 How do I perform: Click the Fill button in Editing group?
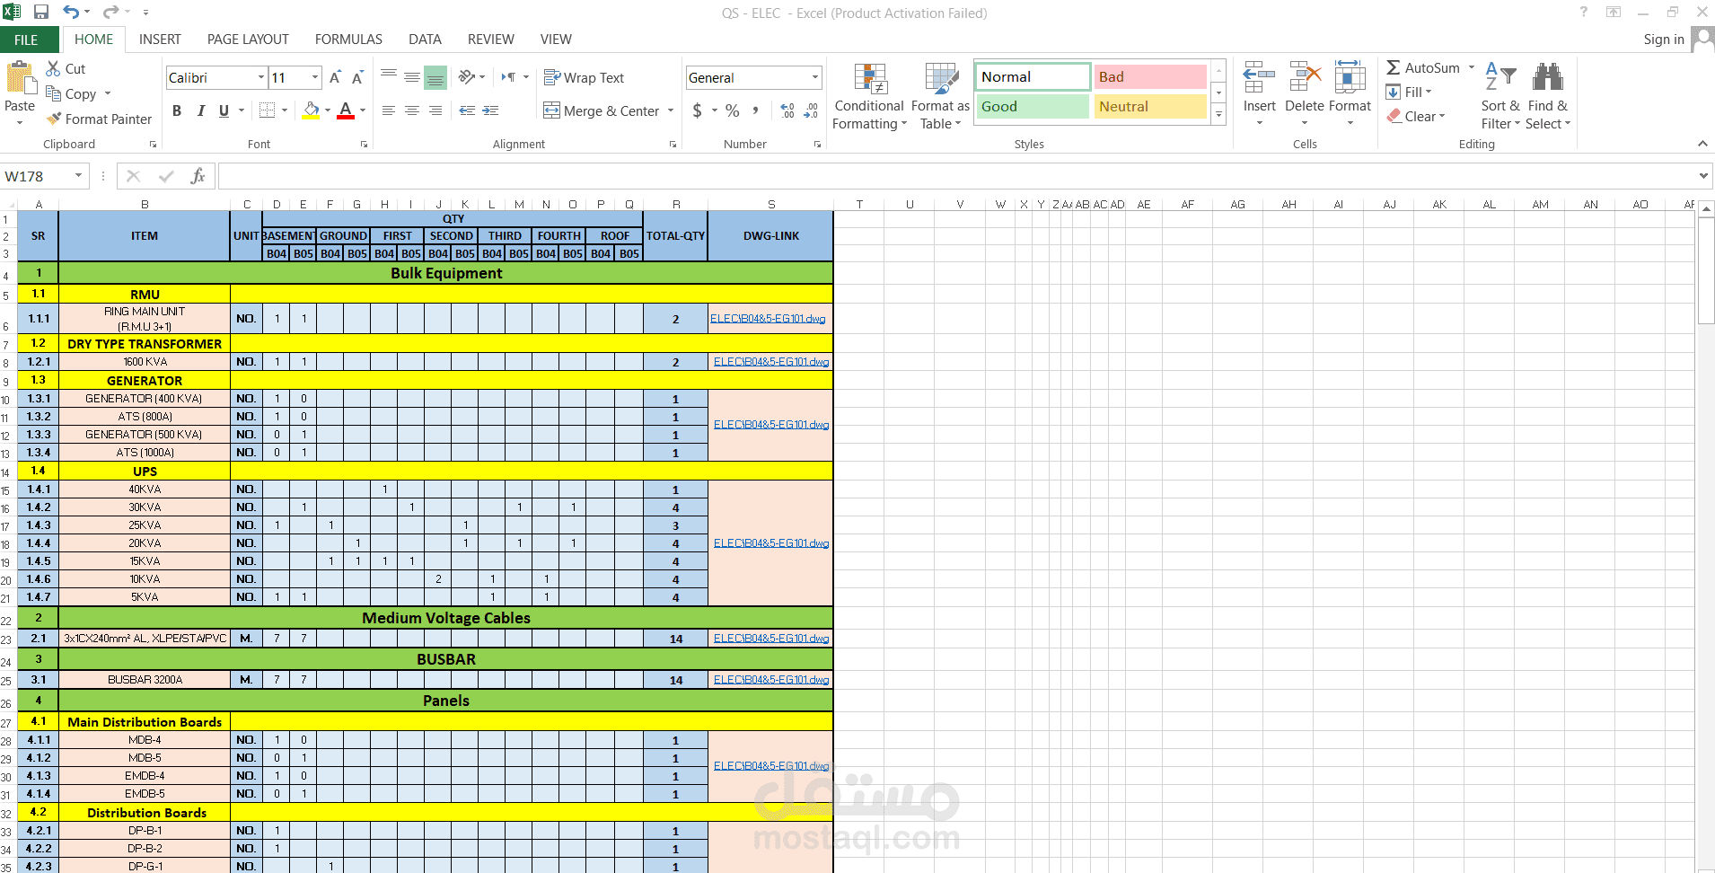[x=1409, y=92]
